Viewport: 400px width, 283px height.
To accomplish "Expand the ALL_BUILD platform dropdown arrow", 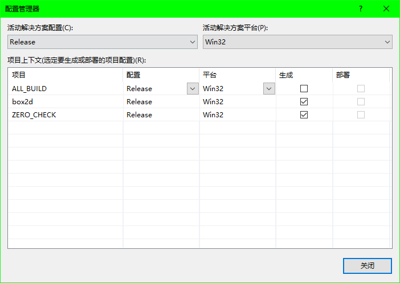I will click(x=268, y=88).
